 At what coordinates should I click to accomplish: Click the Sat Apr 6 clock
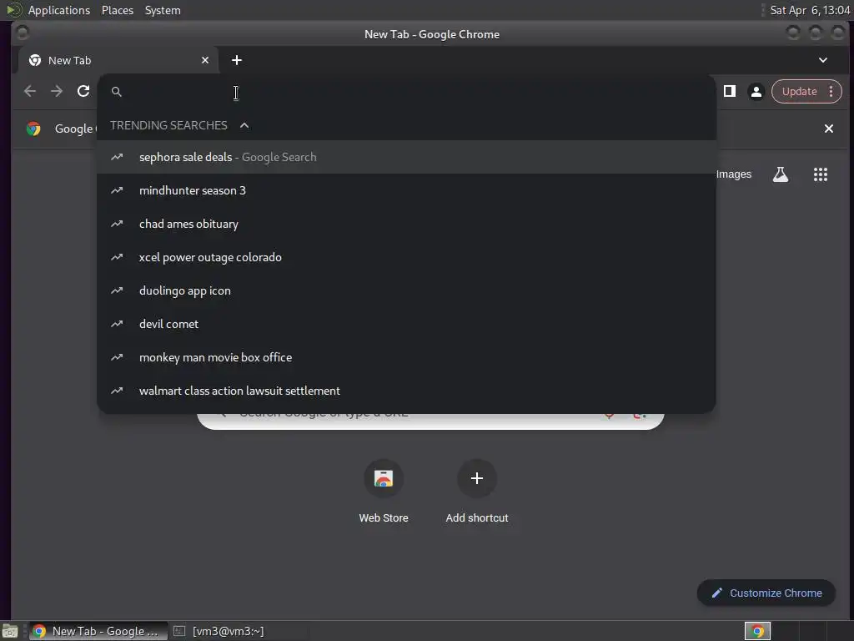(810, 10)
